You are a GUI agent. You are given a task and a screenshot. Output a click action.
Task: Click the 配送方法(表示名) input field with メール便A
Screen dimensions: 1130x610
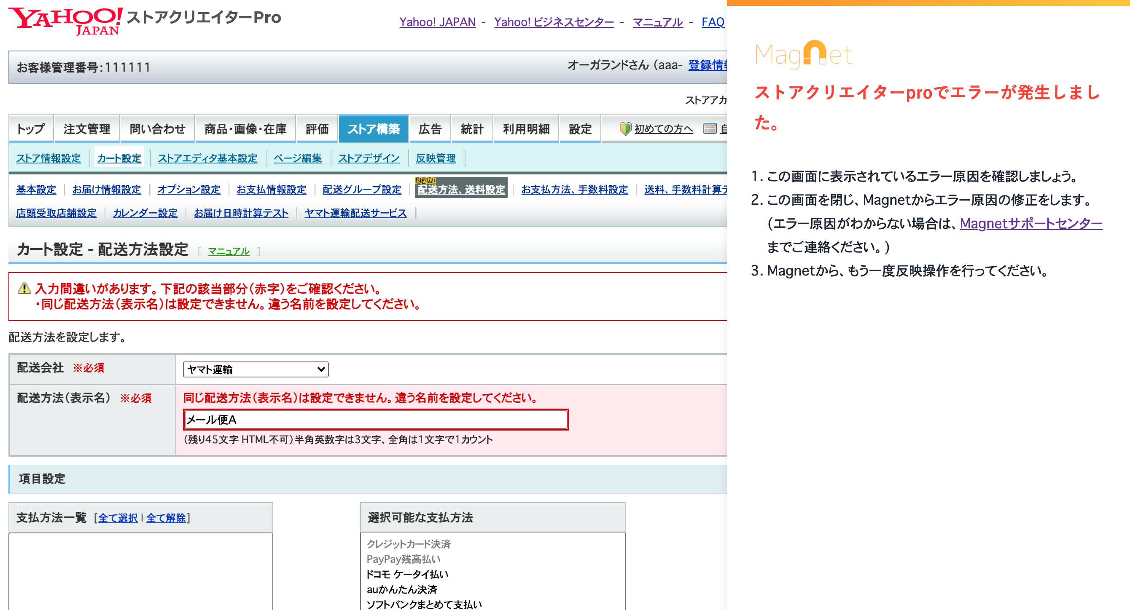pyautogui.click(x=376, y=420)
